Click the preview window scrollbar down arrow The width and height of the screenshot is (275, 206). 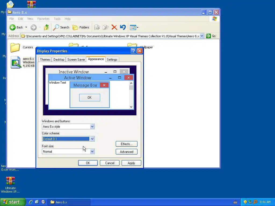click(131, 107)
